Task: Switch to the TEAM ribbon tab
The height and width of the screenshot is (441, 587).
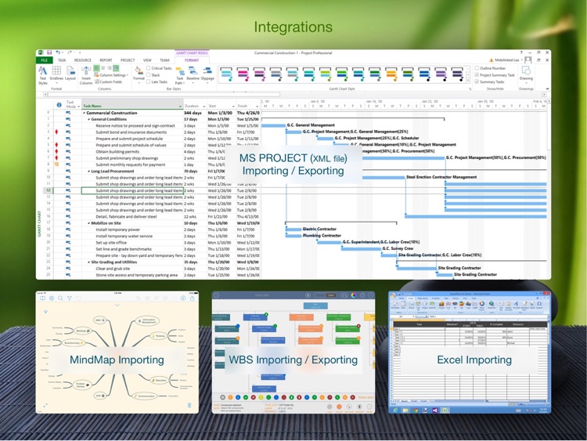Action: [x=164, y=60]
